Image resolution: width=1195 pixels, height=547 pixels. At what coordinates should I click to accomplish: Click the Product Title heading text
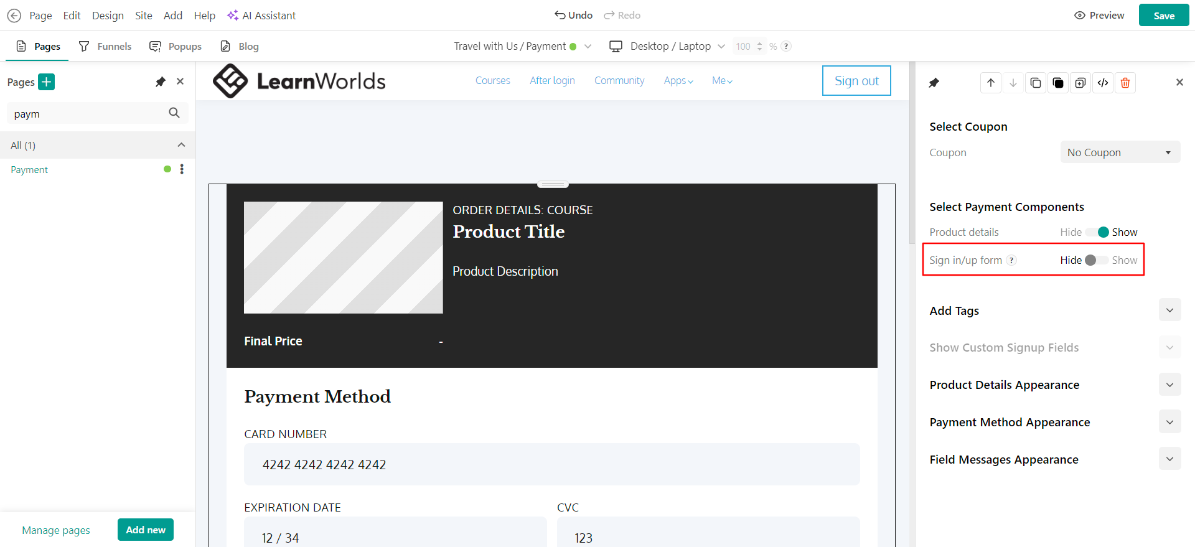[x=508, y=231]
